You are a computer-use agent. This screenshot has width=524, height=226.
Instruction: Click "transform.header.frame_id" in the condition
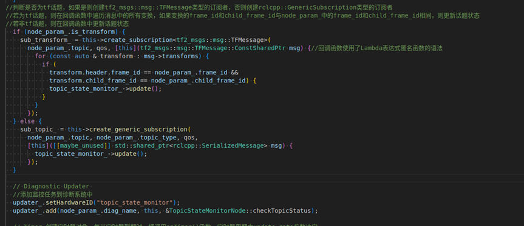95,73
